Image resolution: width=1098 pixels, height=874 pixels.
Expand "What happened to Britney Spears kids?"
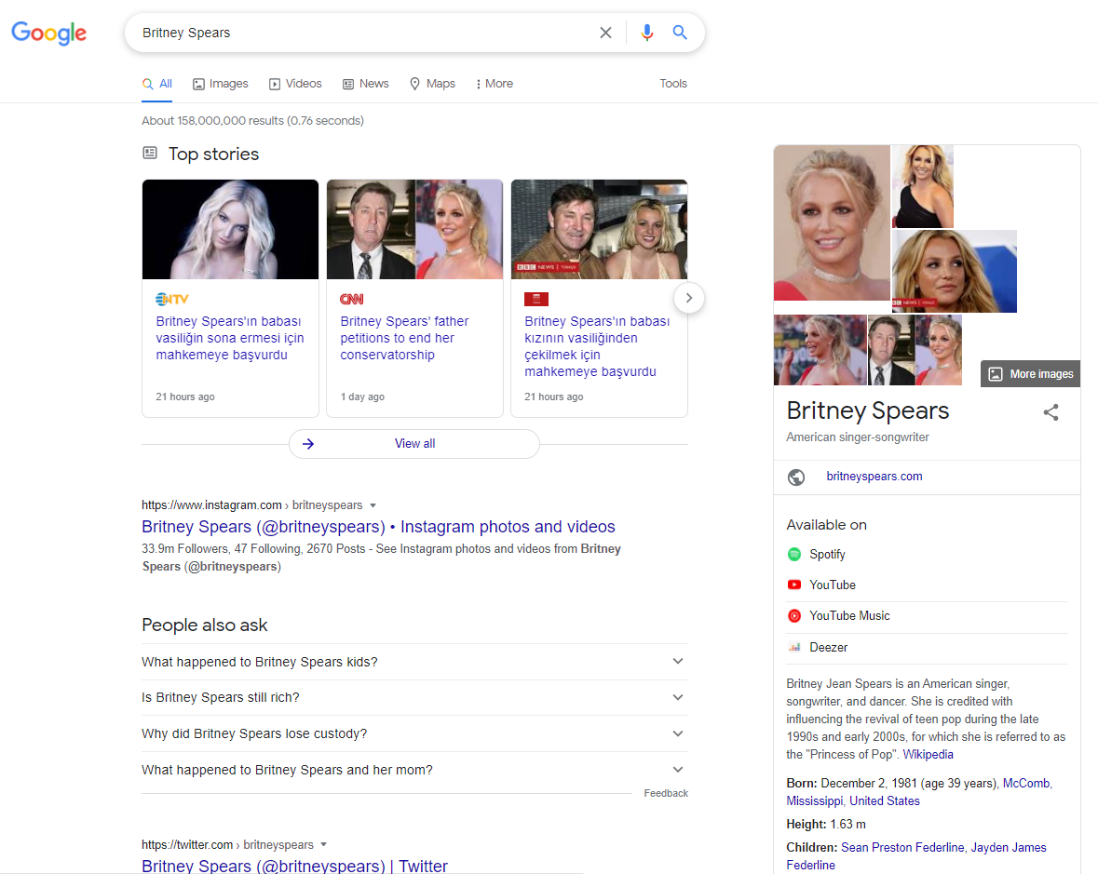[x=414, y=662]
